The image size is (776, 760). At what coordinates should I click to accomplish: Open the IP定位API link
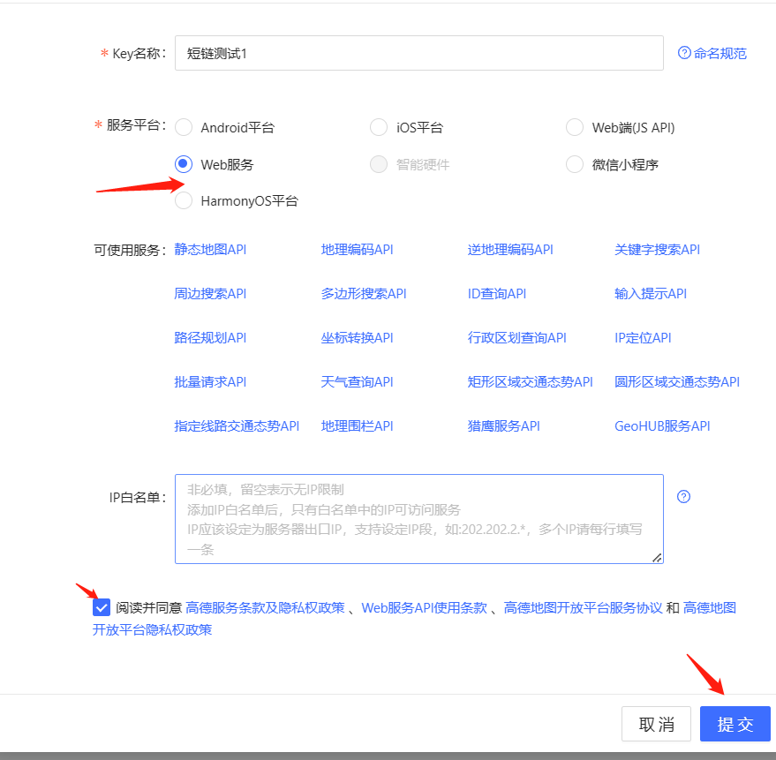644,337
